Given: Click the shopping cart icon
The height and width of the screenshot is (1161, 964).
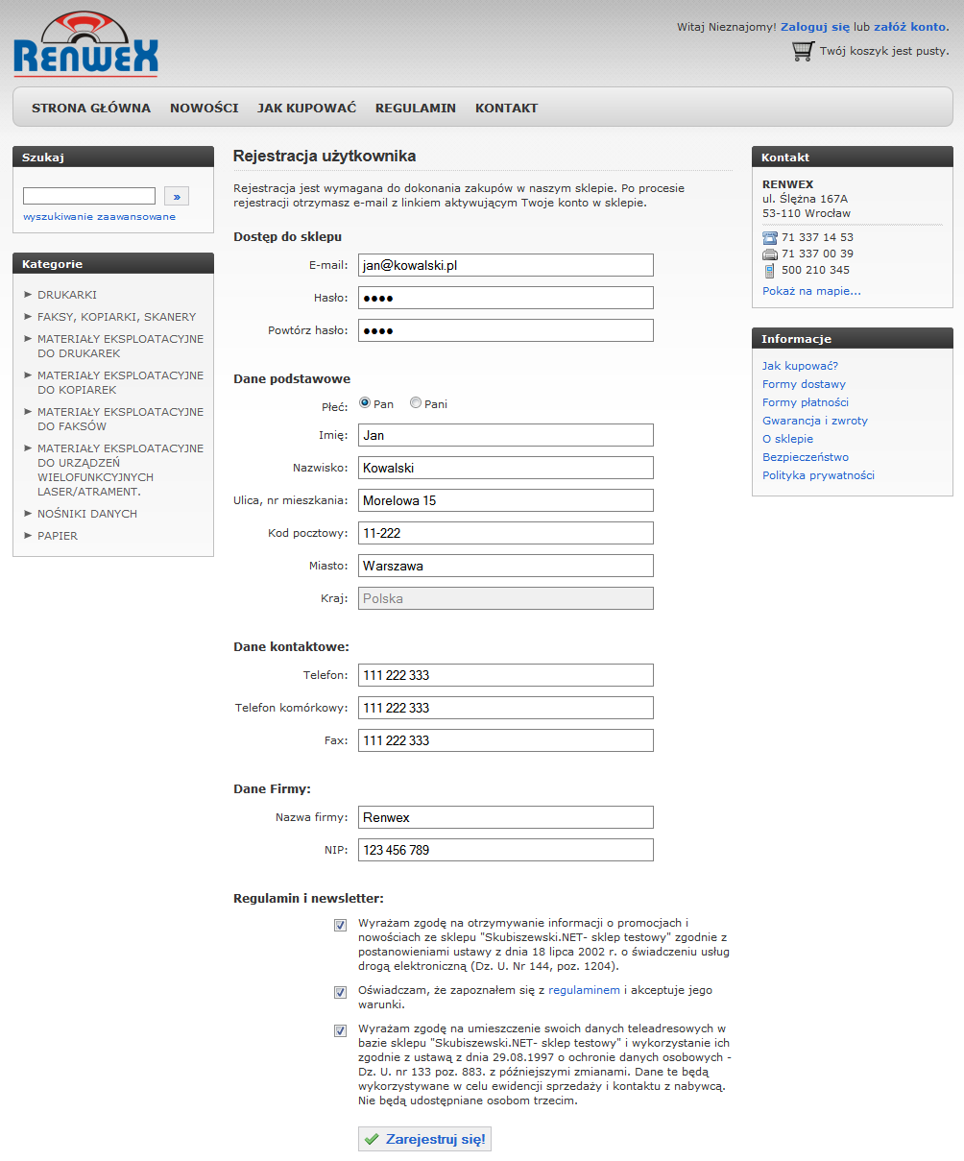Looking at the screenshot, I should [803, 51].
